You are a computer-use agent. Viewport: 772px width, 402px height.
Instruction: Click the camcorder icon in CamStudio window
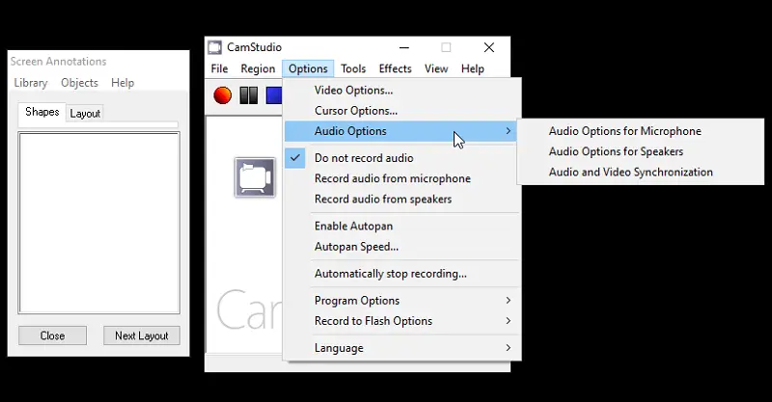[x=255, y=177]
